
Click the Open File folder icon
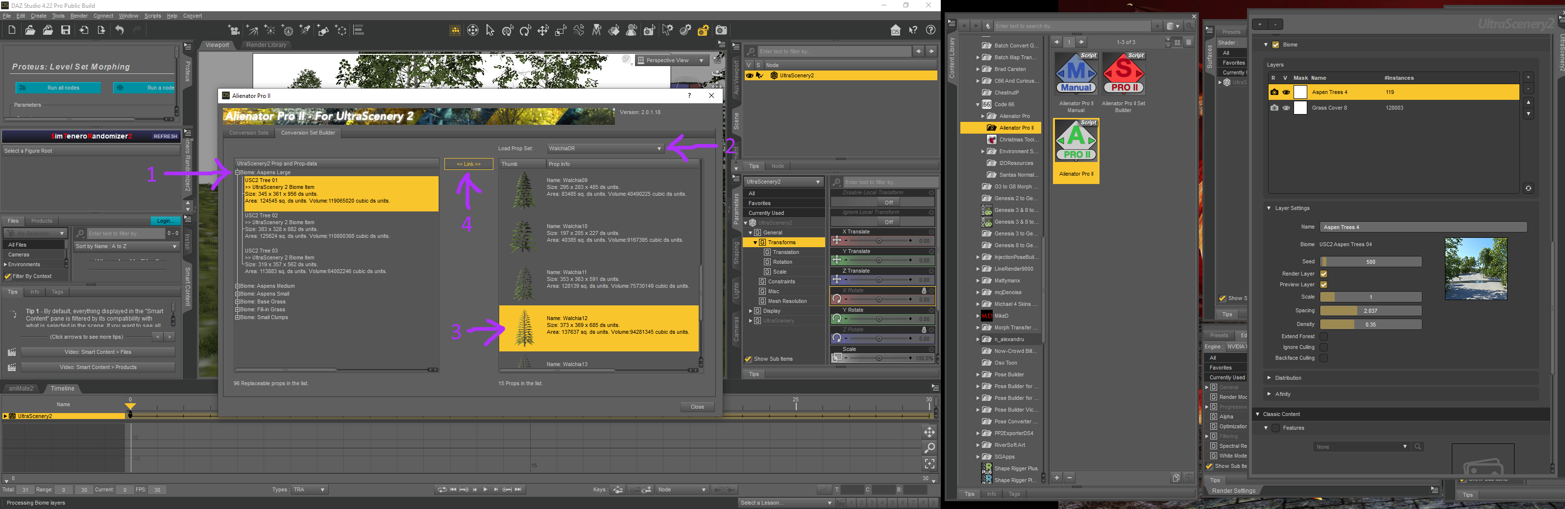[30, 30]
